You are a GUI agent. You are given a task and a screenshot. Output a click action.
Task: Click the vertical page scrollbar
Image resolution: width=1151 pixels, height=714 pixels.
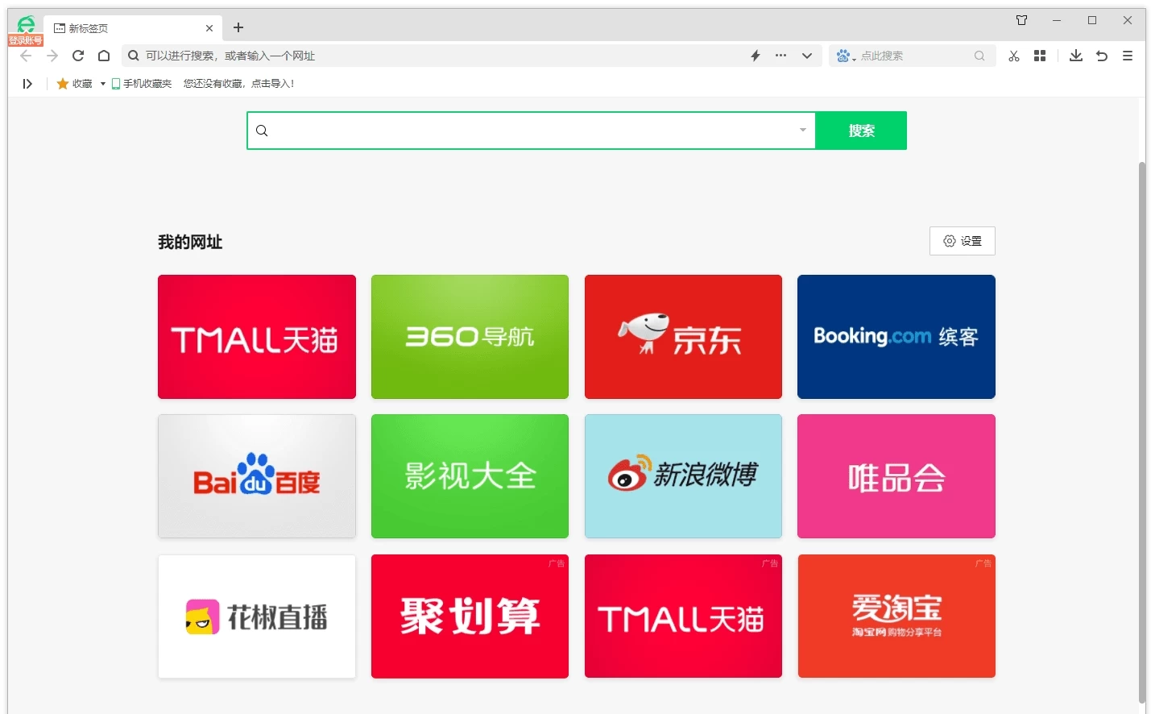click(1141, 431)
